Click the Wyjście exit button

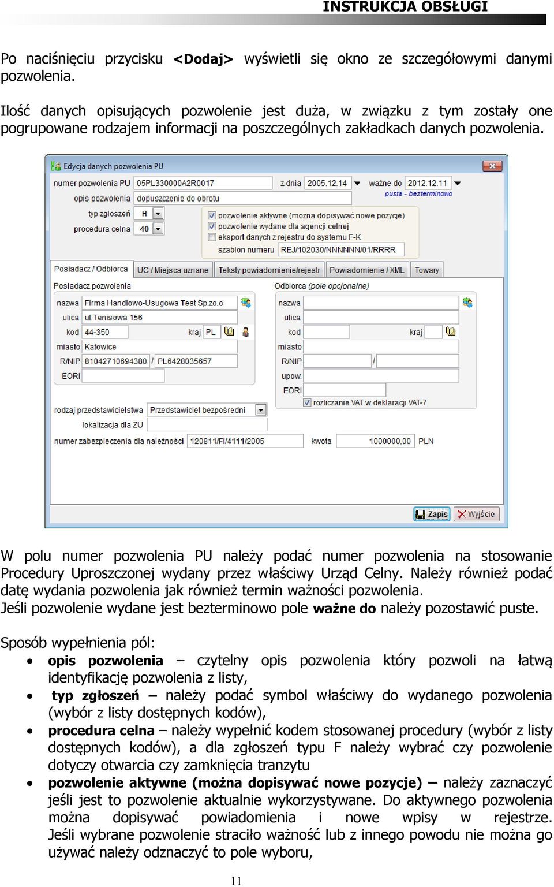click(x=477, y=514)
